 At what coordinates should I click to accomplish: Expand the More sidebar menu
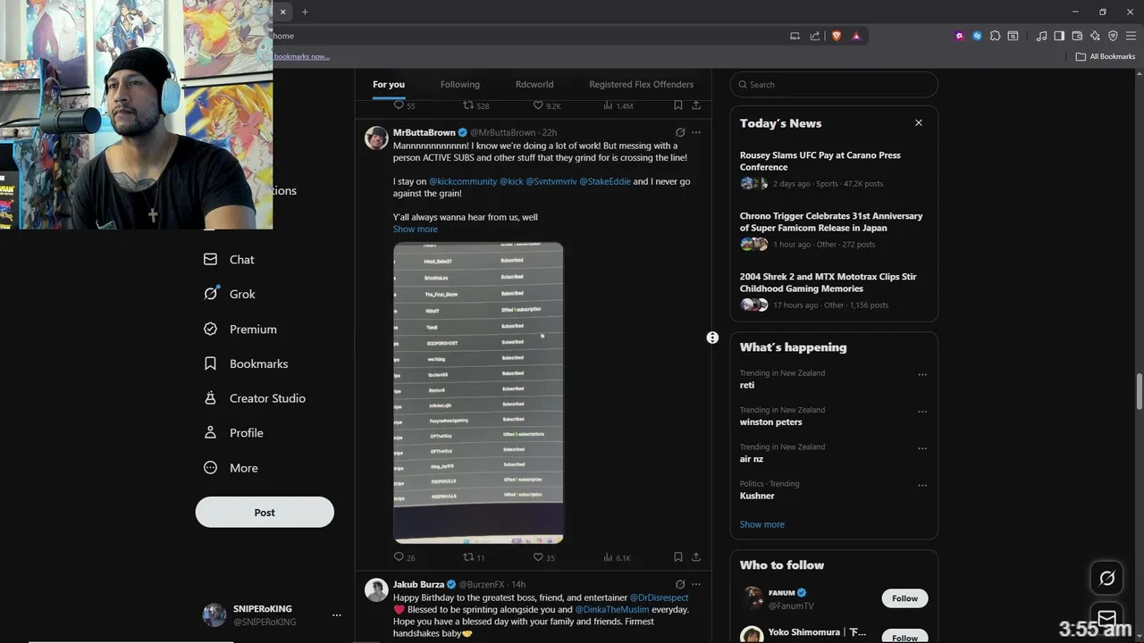tap(231, 467)
